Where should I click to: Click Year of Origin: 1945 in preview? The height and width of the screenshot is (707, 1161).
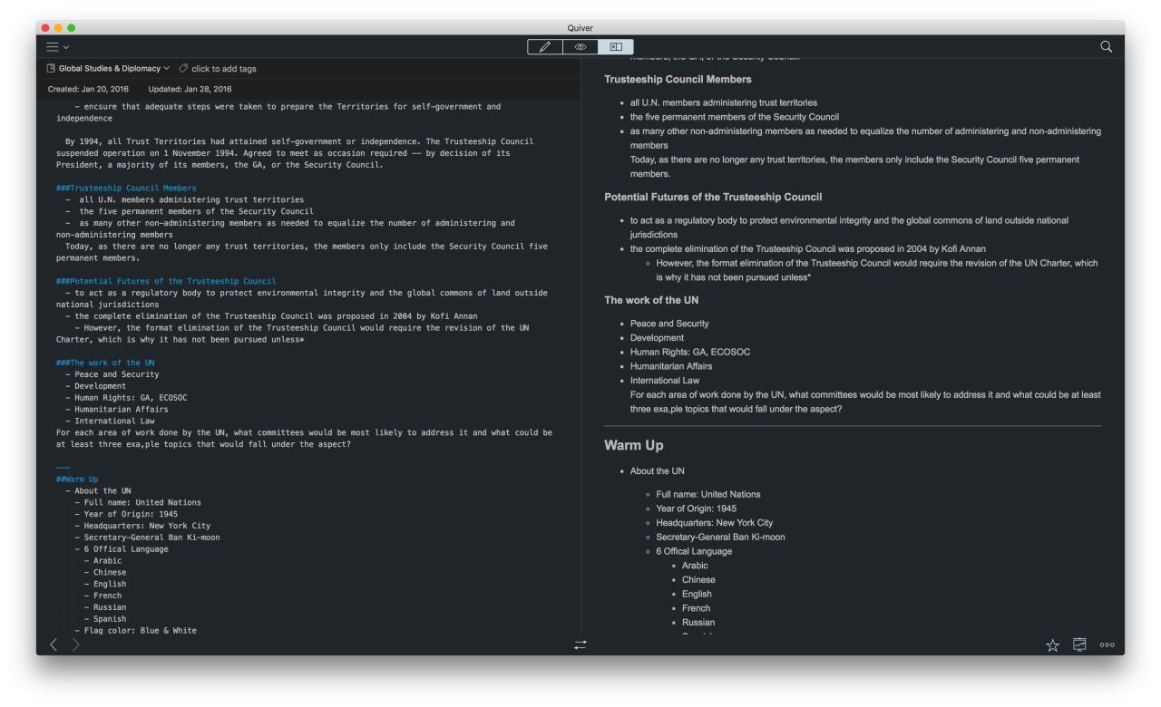point(697,508)
